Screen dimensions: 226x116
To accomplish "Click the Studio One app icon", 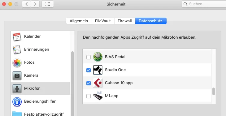I will tap(98, 70).
